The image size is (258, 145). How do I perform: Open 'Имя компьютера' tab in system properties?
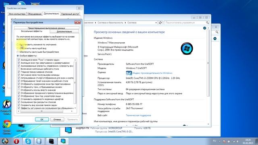click(x=17, y=14)
